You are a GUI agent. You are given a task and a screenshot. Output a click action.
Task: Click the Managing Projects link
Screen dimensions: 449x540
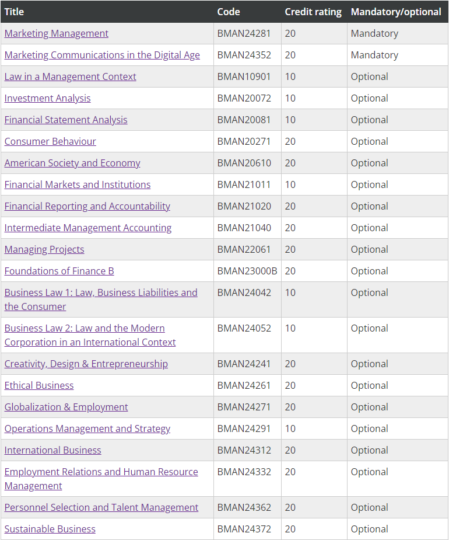(44, 250)
